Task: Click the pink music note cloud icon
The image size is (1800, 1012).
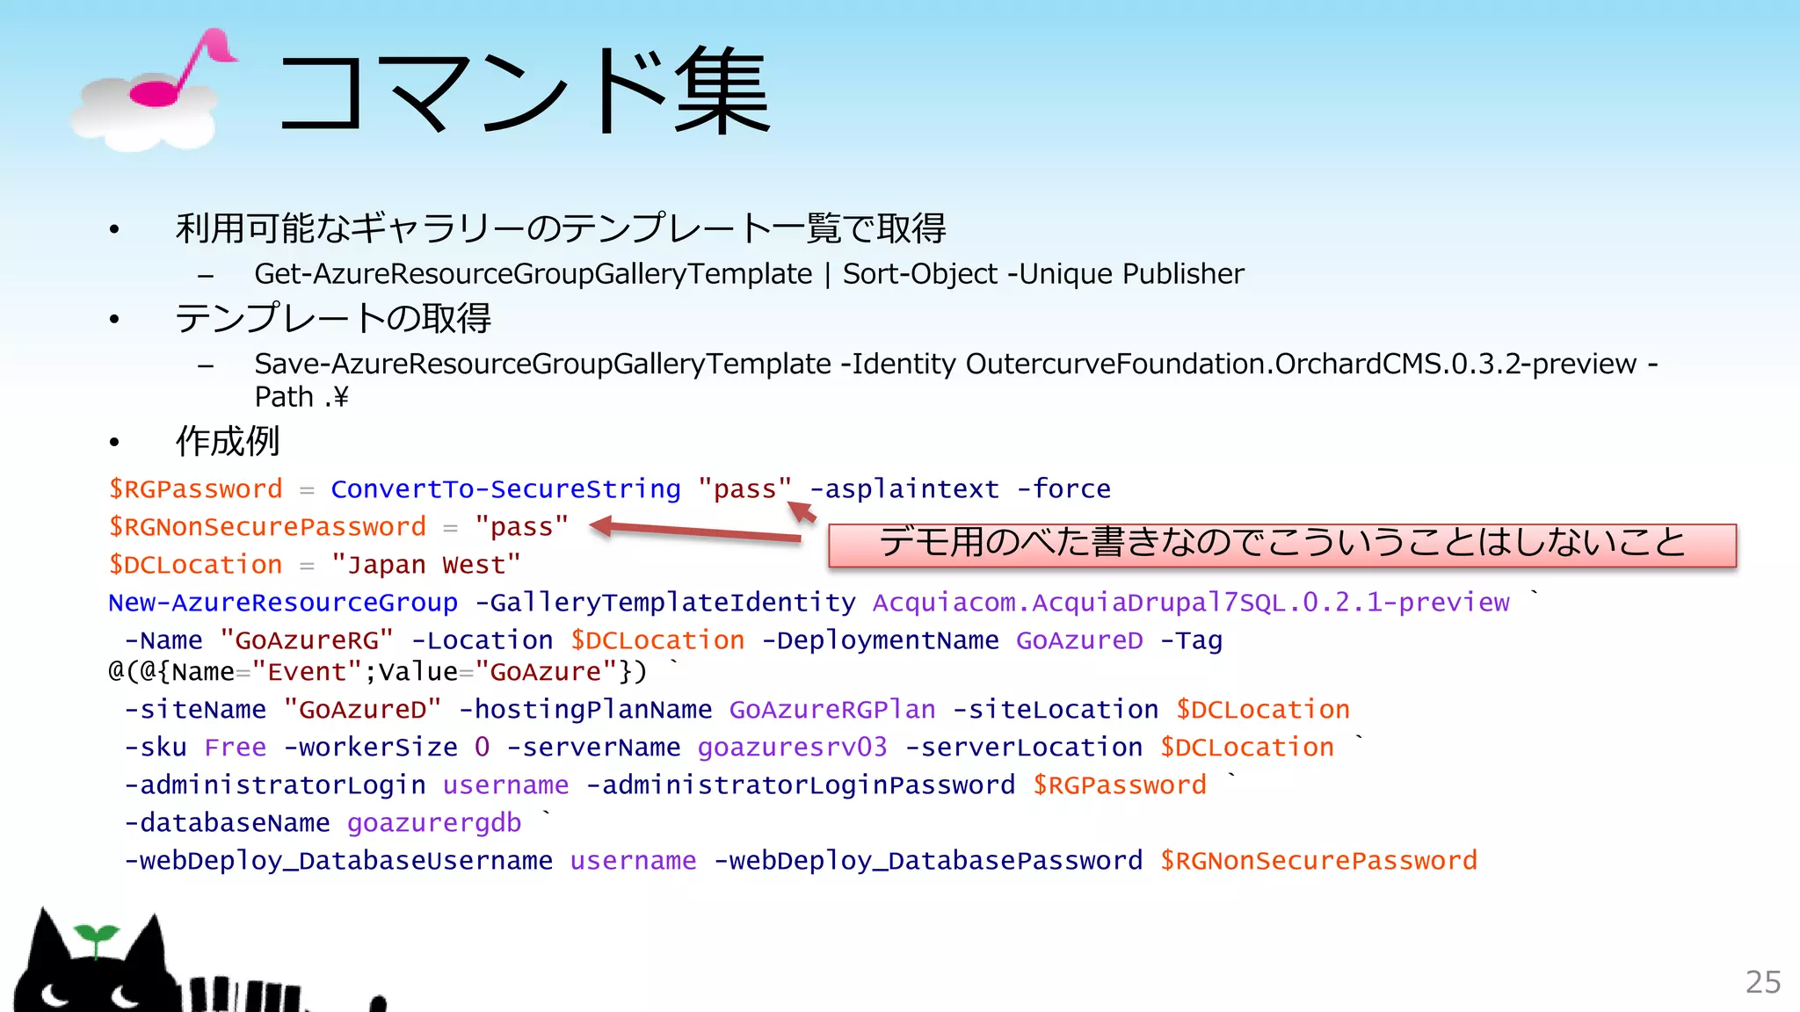Action: point(153,90)
